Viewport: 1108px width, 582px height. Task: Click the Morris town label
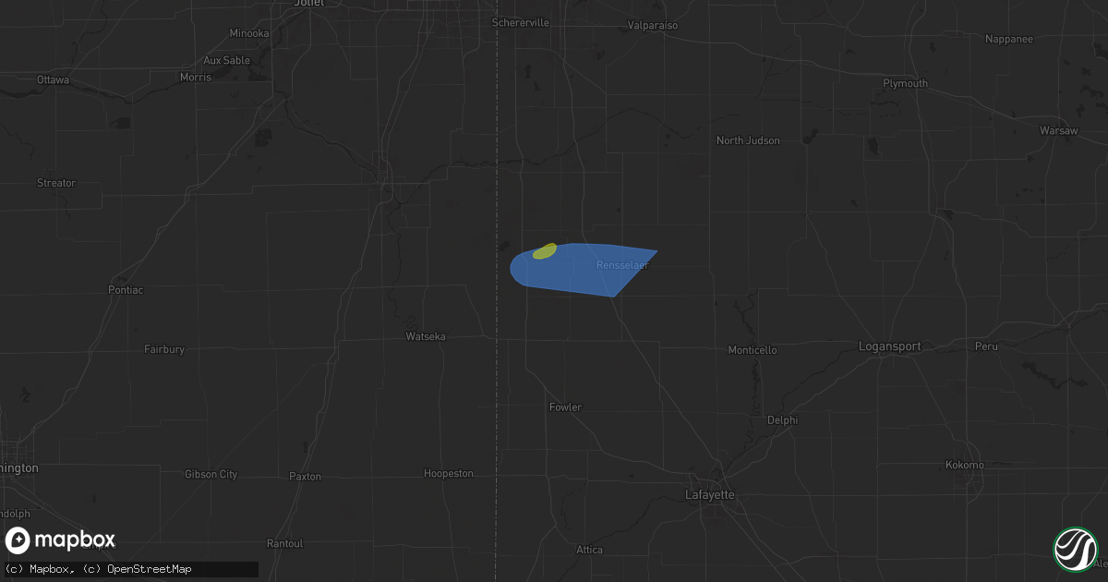tap(196, 77)
